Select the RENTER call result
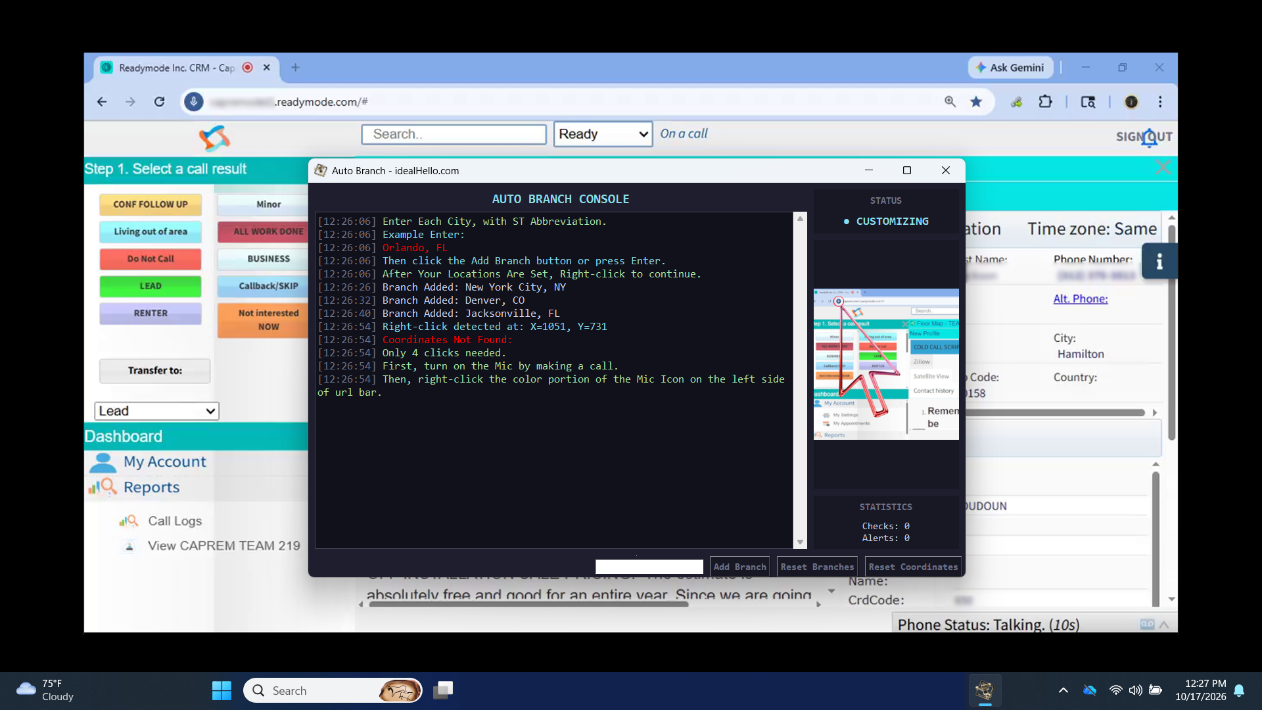 151,314
